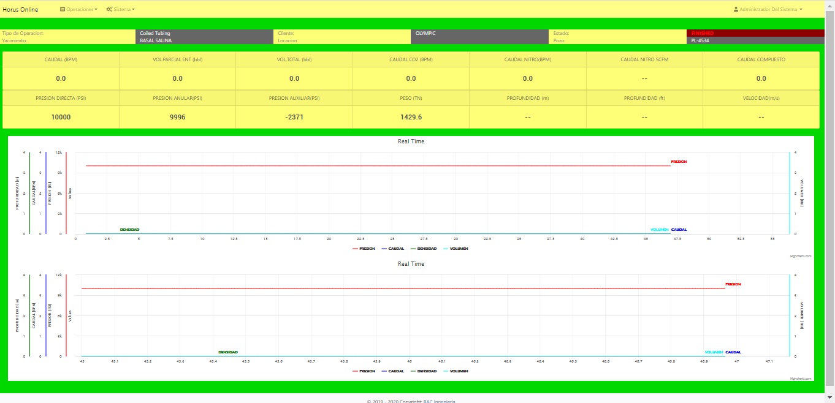This screenshot has width=835, height=403.
Task: Click Highcharts.com credit under bottom chart
Action: point(801,379)
